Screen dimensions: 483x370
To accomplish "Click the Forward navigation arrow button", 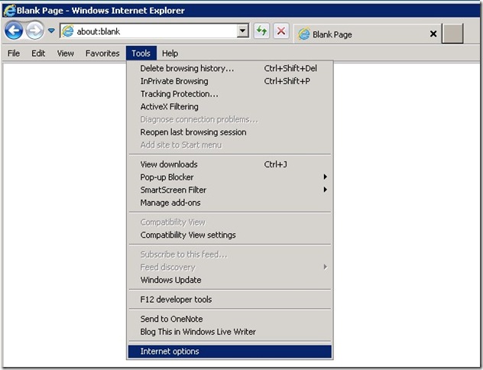I will pos(34,31).
